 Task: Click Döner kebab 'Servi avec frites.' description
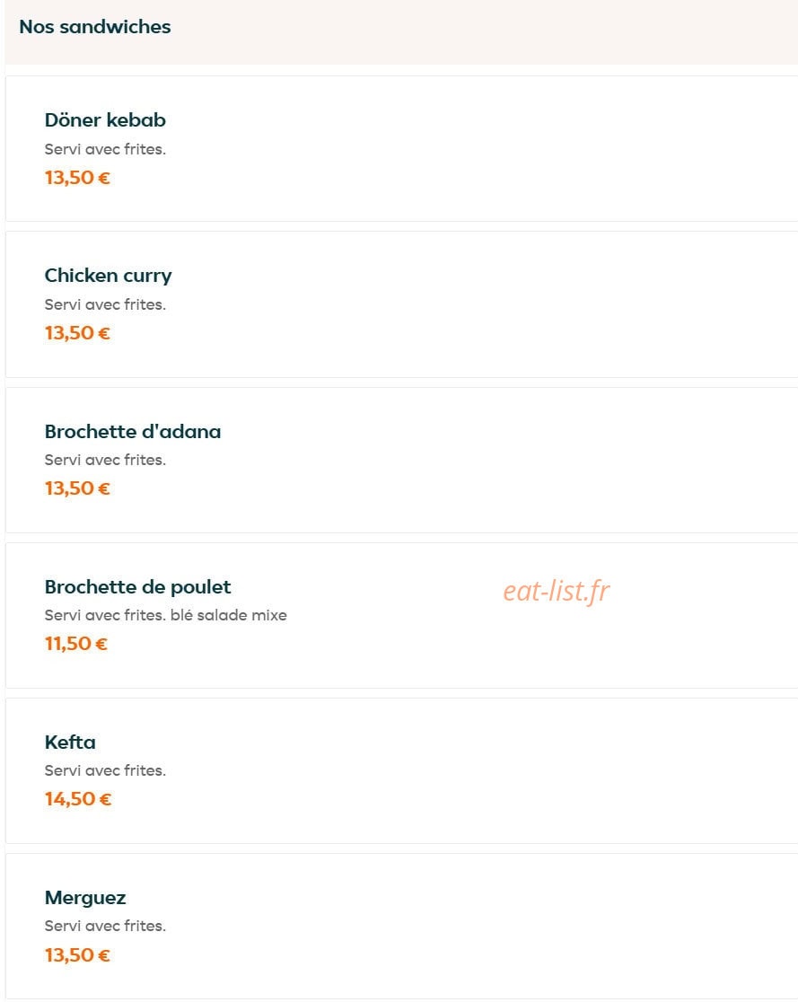[x=105, y=150]
